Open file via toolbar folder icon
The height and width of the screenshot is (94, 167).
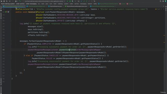pos(2,1)
